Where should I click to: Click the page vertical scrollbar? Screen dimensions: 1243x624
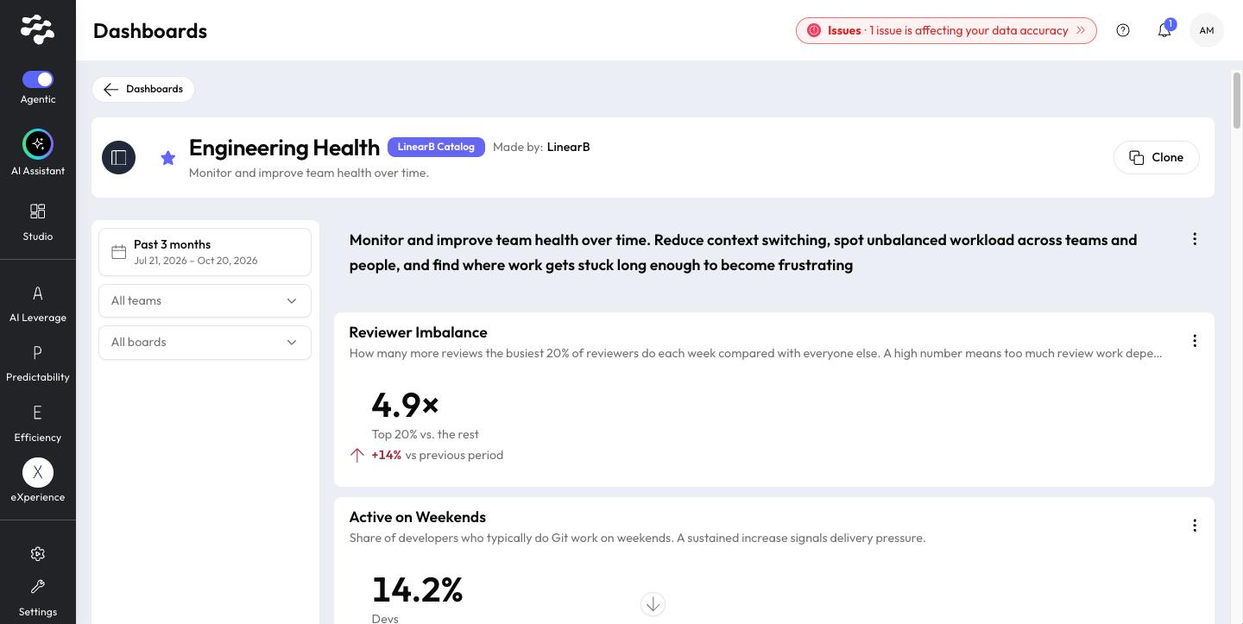pos(1237,101)
